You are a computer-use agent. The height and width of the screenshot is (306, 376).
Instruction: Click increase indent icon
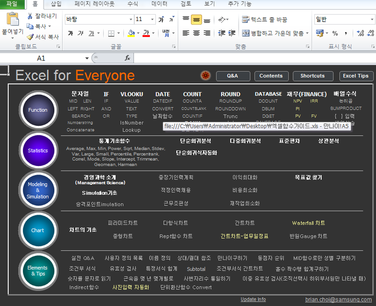[x=232, y=33]
